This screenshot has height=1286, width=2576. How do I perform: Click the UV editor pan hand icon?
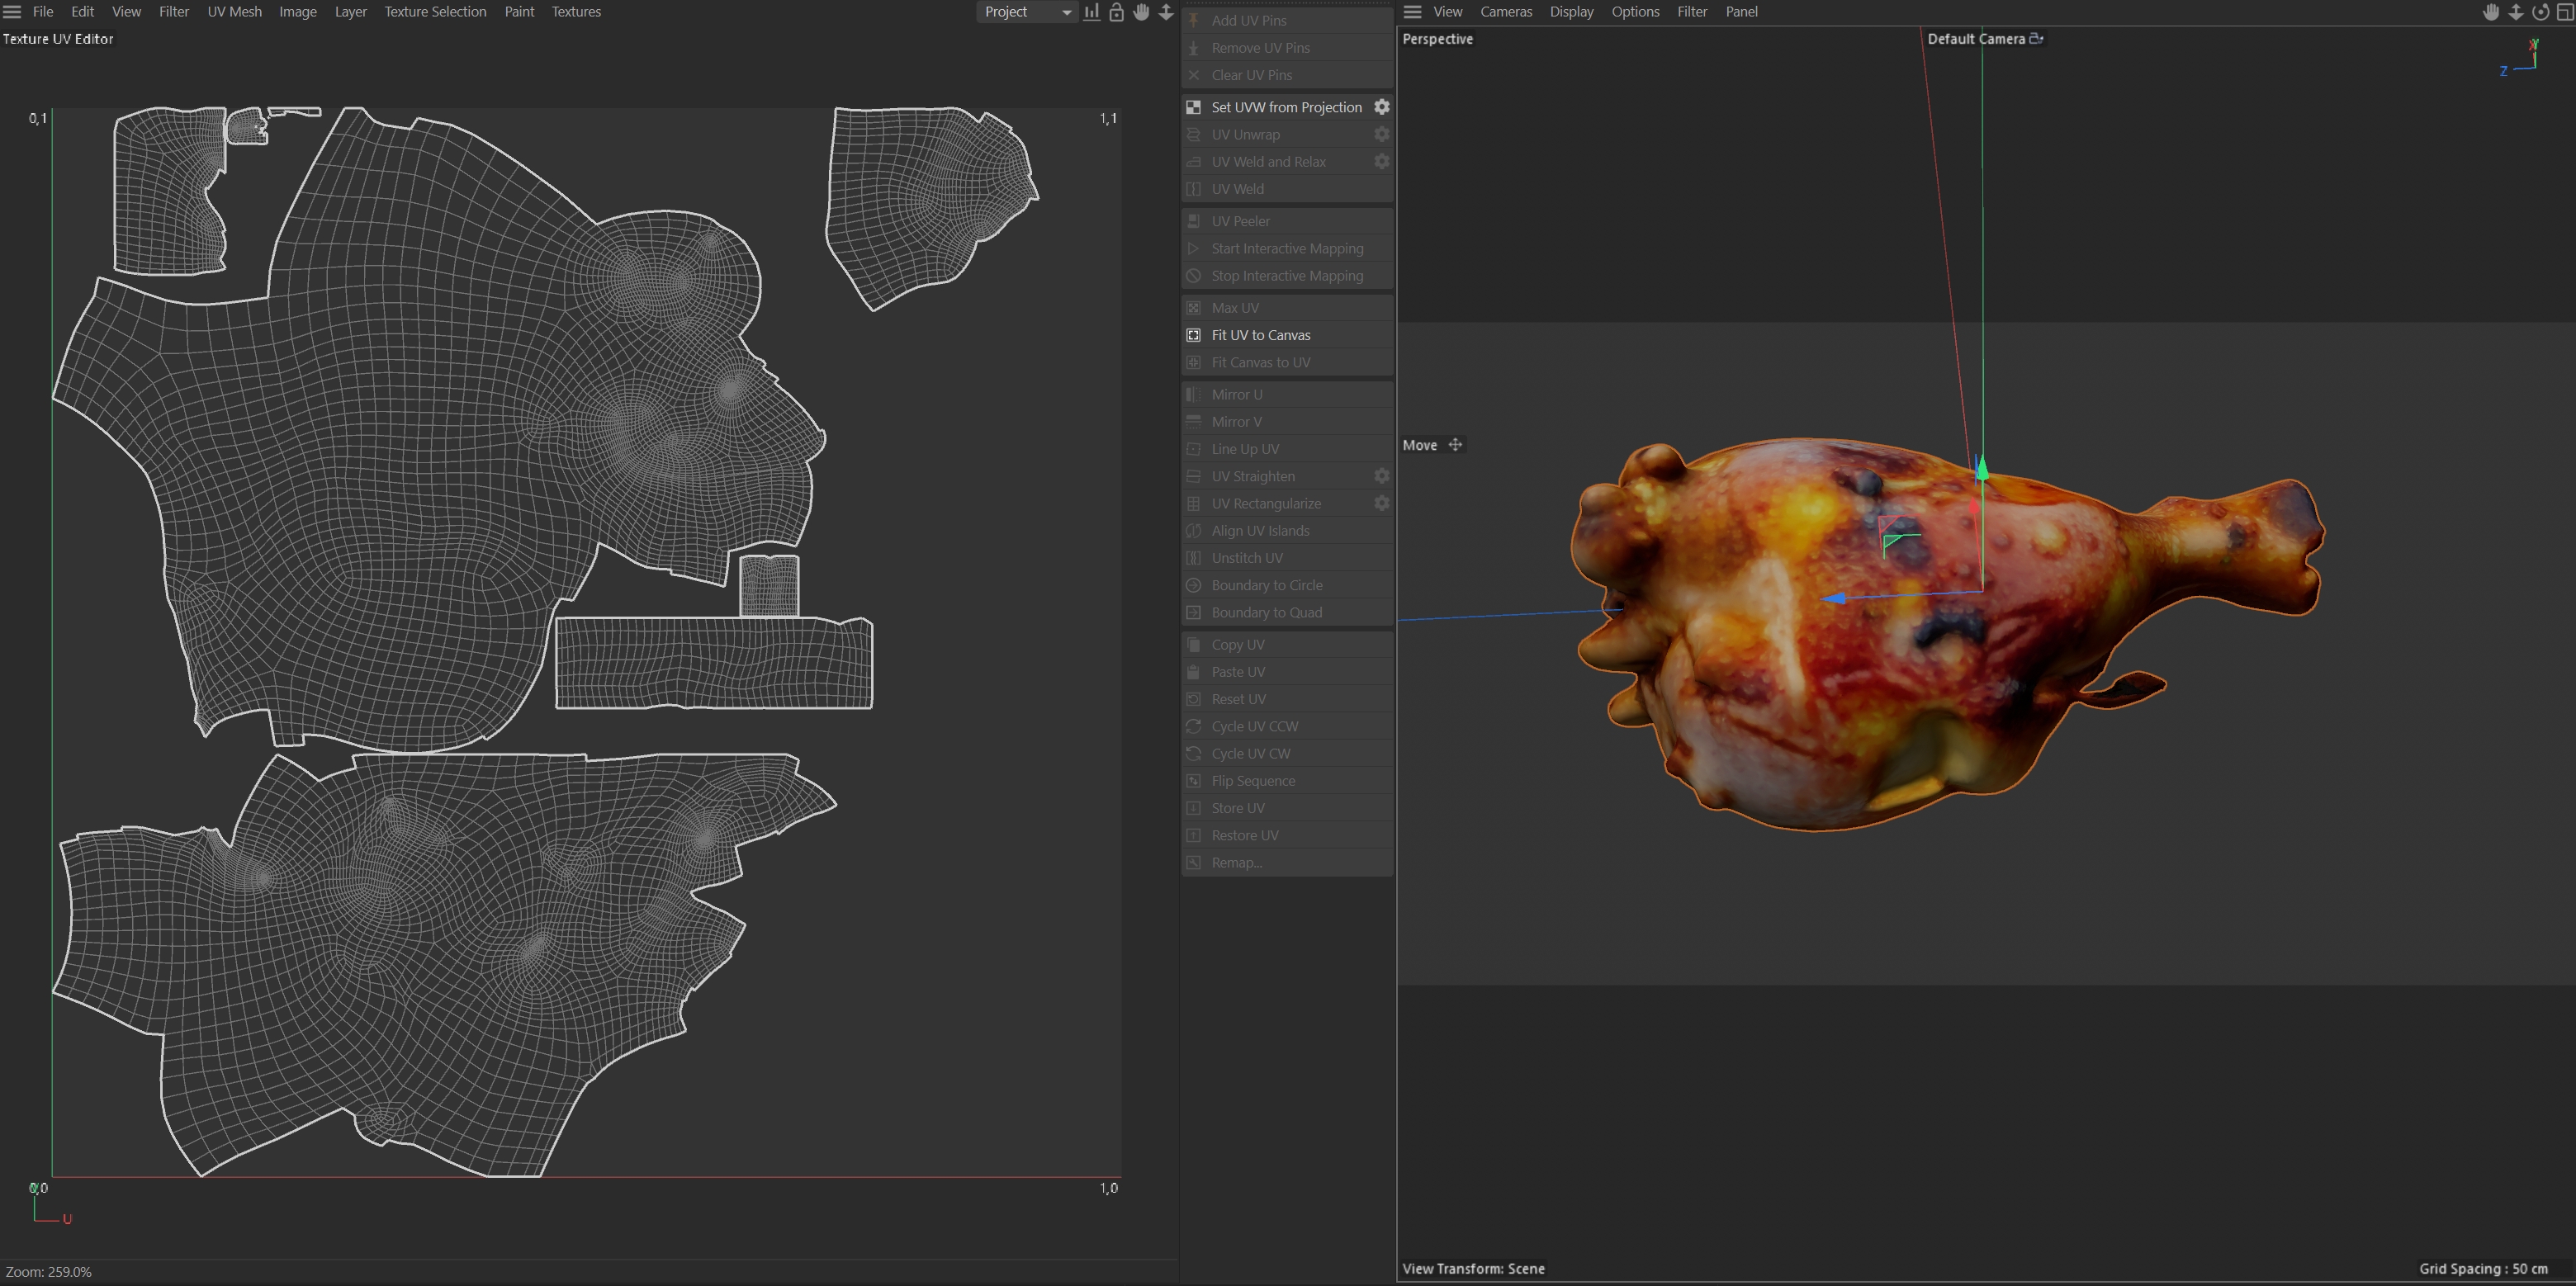click(x=1141, y=12)
